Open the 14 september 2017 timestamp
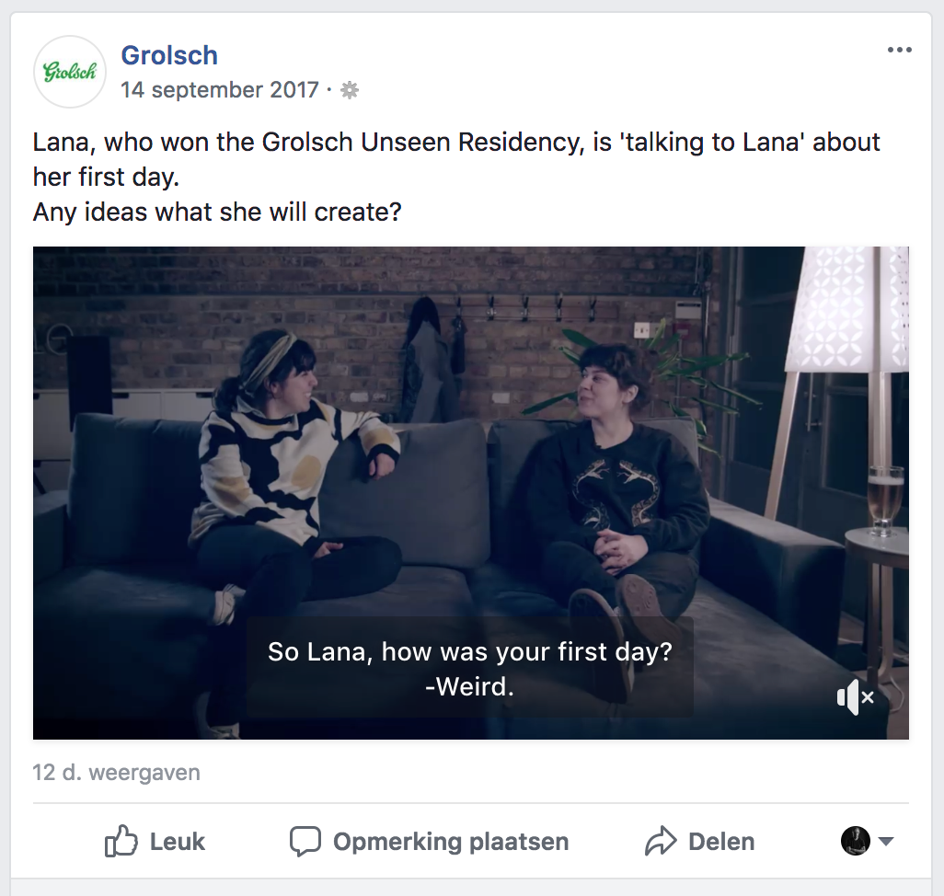The height and width of the screenshot is (896, 944). coord(220,89)
